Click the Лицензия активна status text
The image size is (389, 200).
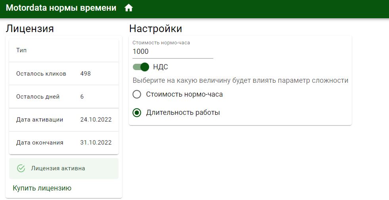[x=58, y=169]
